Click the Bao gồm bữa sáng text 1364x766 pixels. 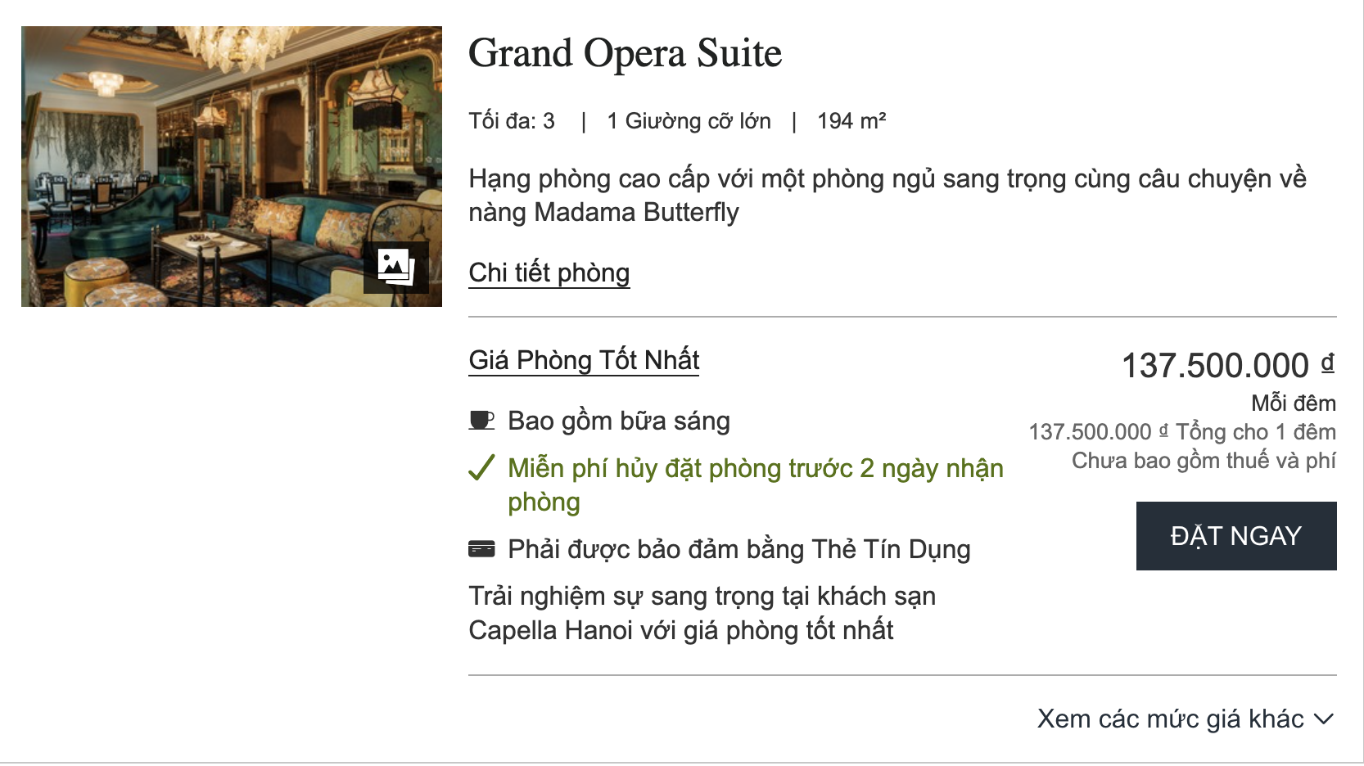(618, 421)
